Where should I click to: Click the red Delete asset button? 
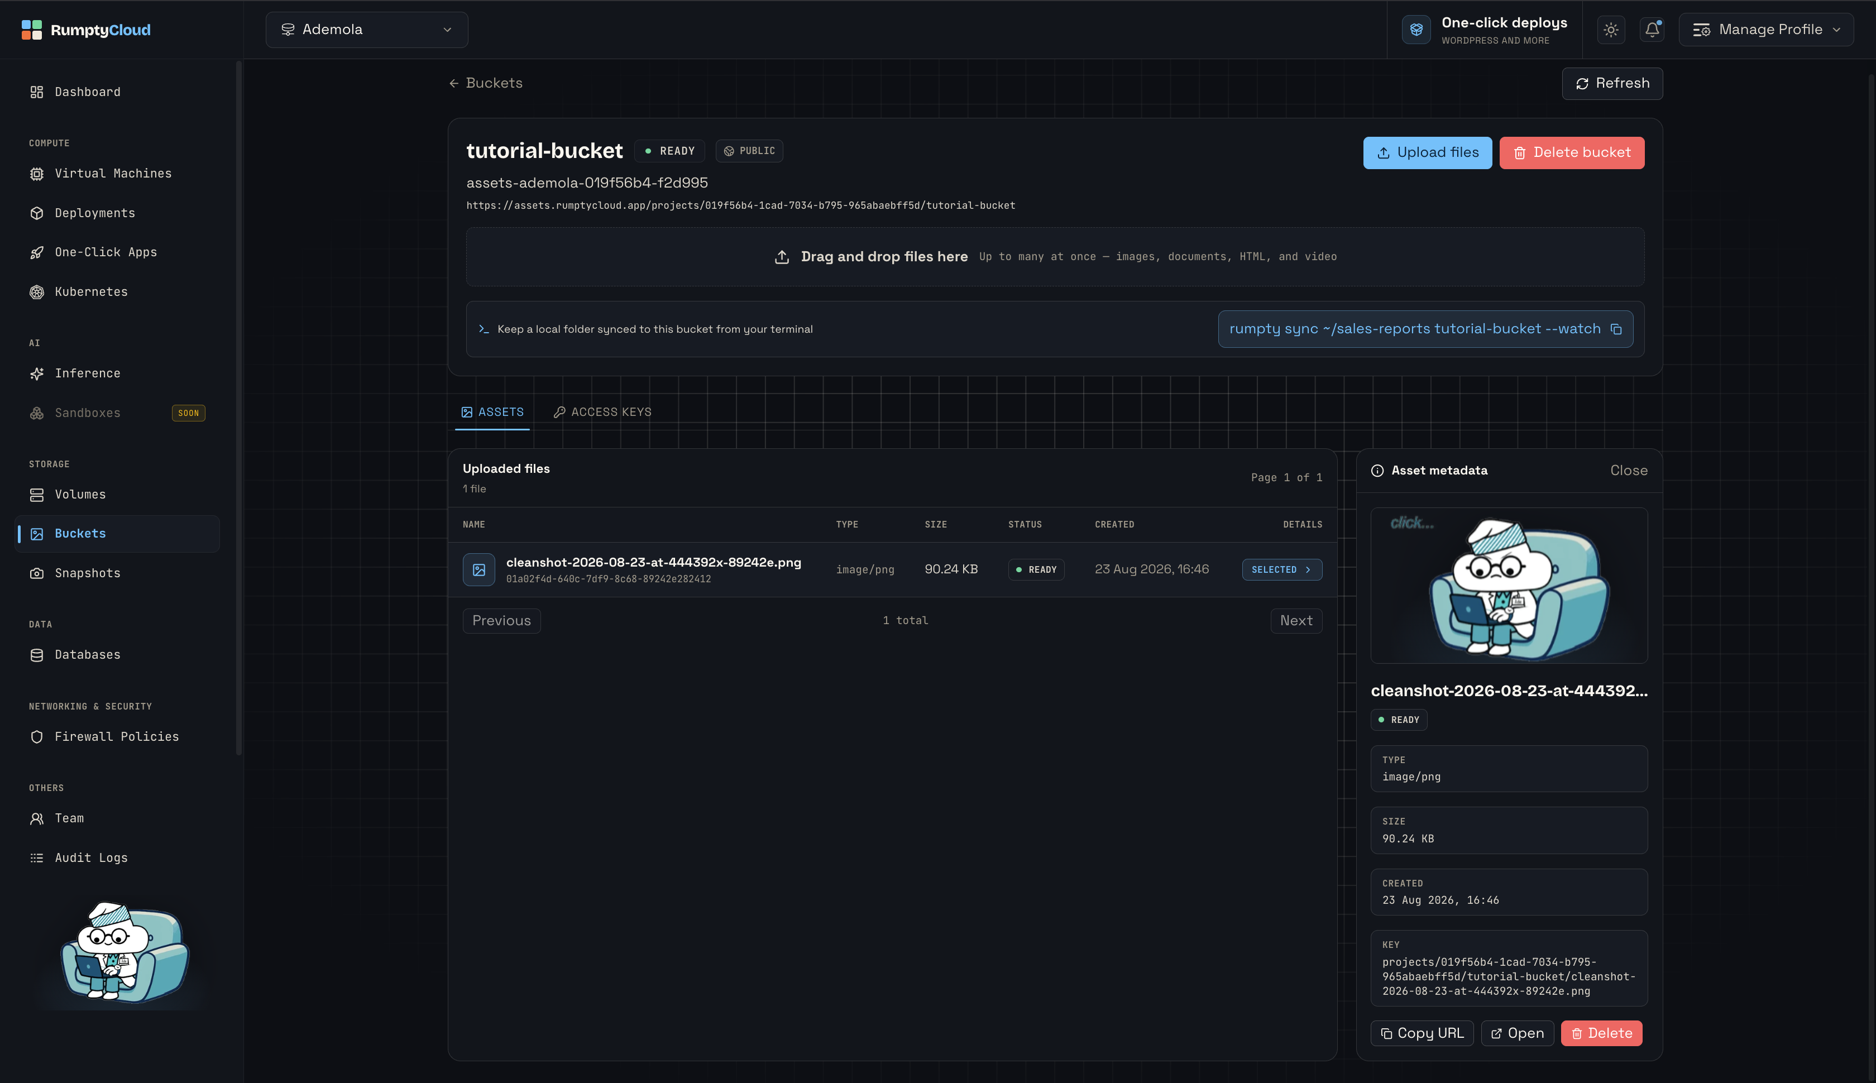click(x=1601, y=1033)
